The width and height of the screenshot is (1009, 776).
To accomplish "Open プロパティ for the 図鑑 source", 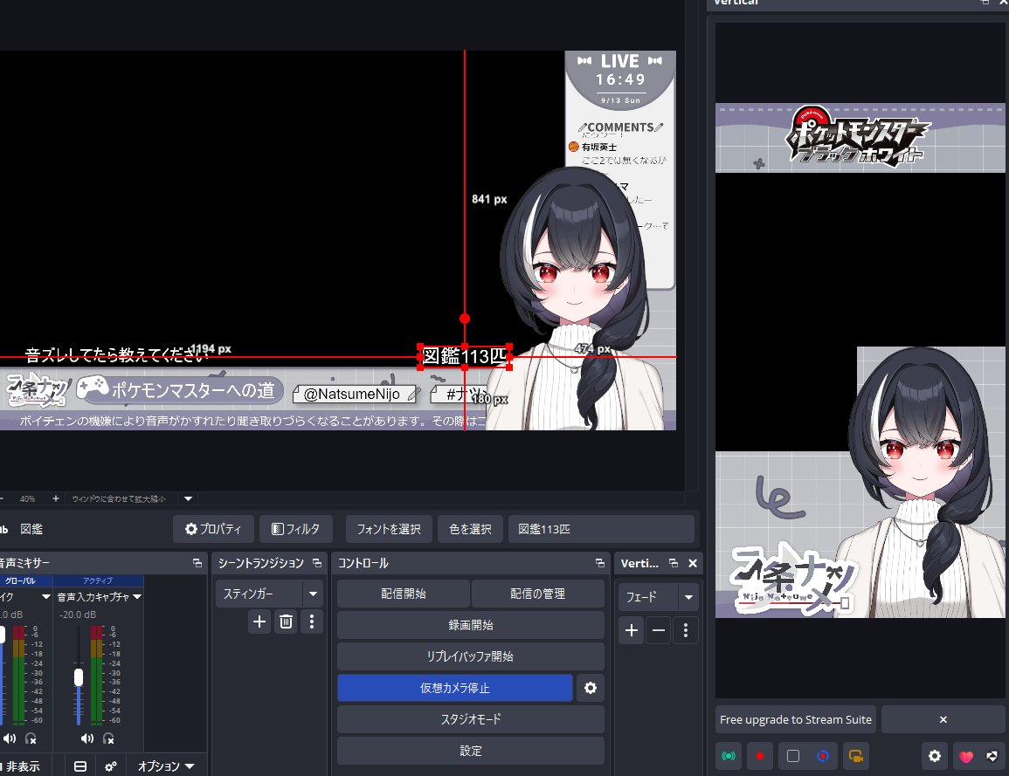I will pyautogui.click(x=213, y=529).
